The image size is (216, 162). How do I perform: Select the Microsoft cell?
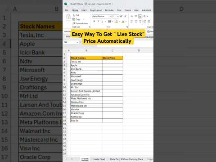coord(86,76)
